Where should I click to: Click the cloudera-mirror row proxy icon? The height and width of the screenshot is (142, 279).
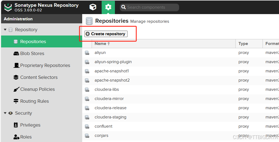point(87,99)
